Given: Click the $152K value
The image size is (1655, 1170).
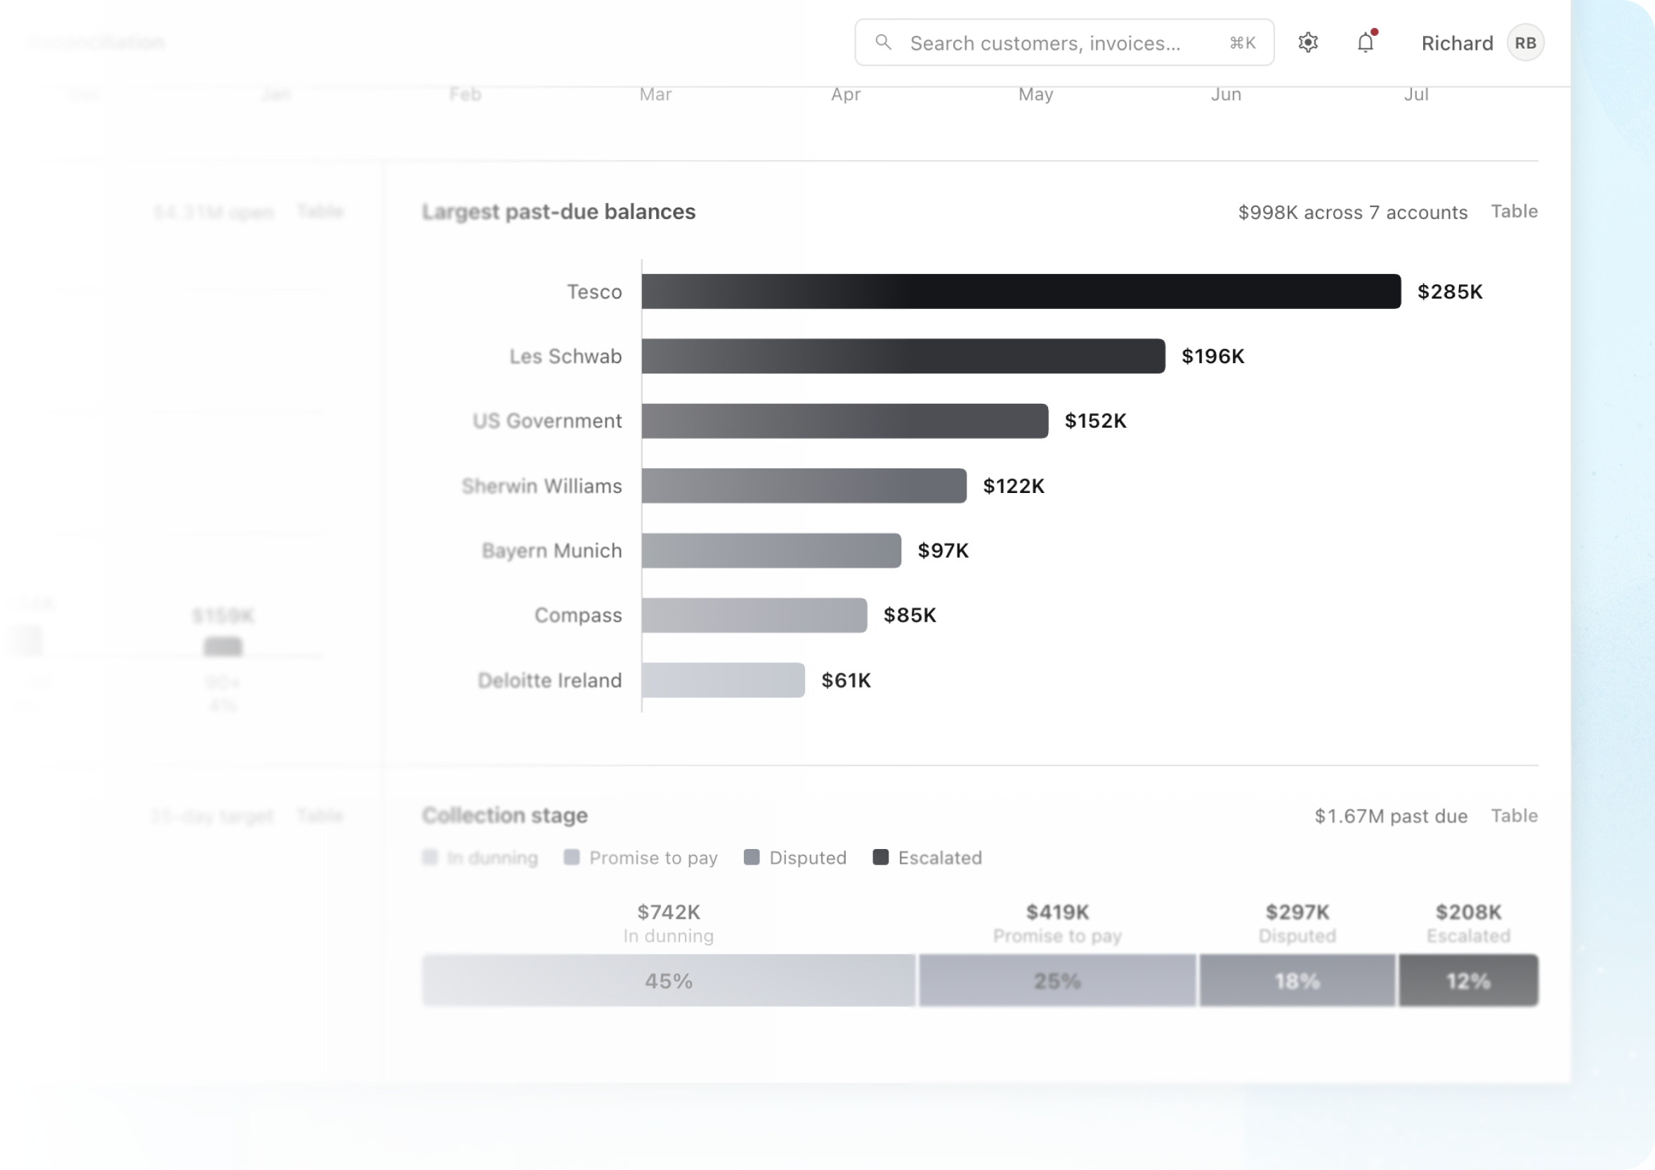Looking at the screenshot, I should click(x=1095, y=421).
